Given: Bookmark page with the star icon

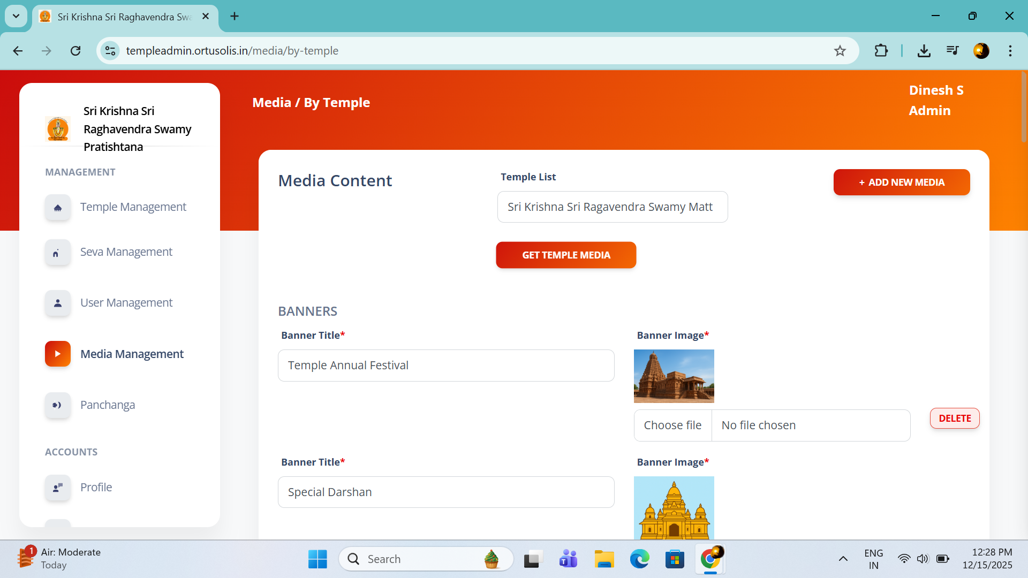Looking at the screenshot, I should point(840,51).
